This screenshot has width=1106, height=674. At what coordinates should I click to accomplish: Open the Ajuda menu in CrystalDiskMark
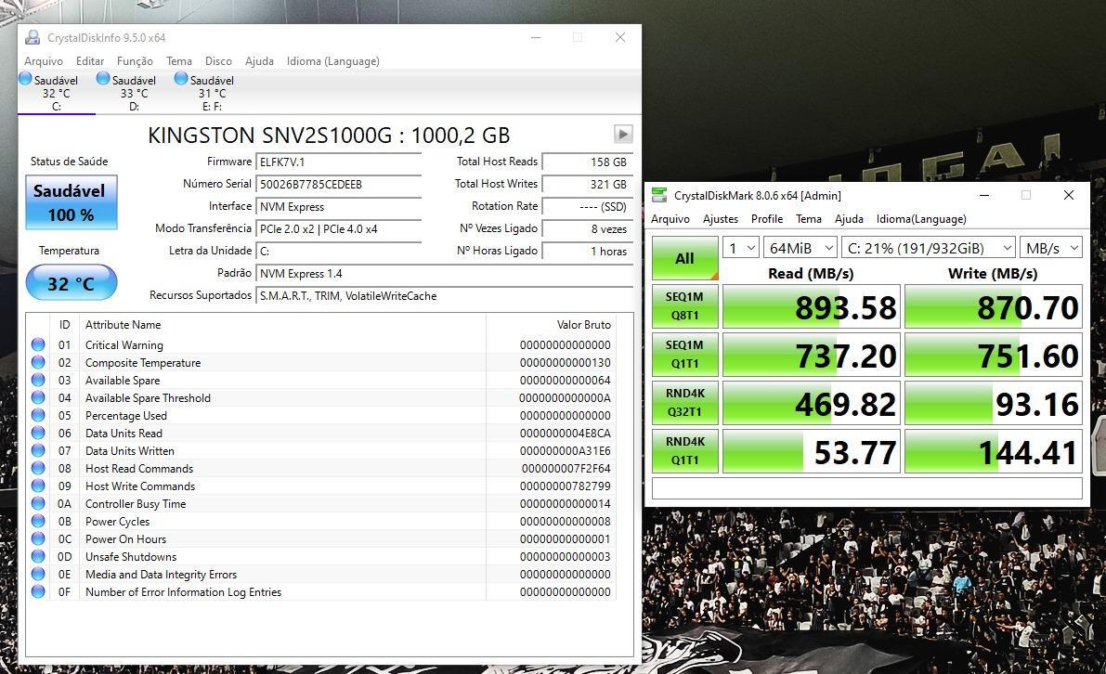click(849, 219)
